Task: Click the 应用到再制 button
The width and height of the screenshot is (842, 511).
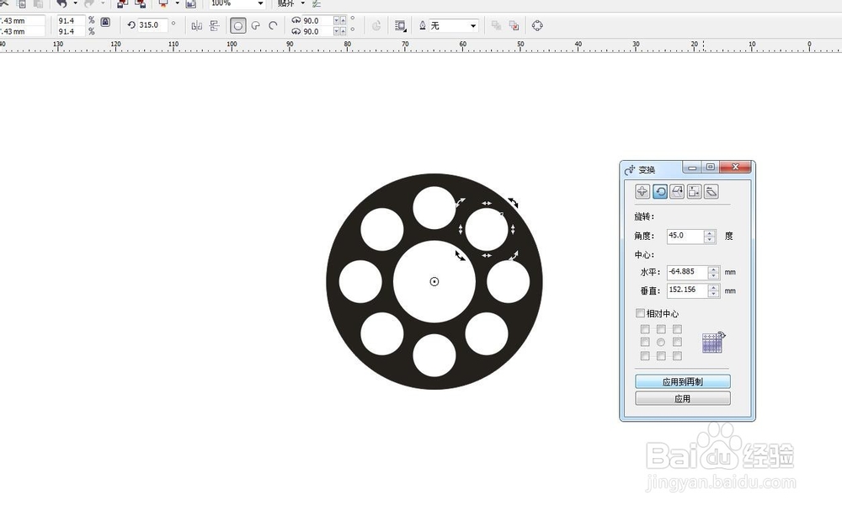Action: click(x=683, y=381)
